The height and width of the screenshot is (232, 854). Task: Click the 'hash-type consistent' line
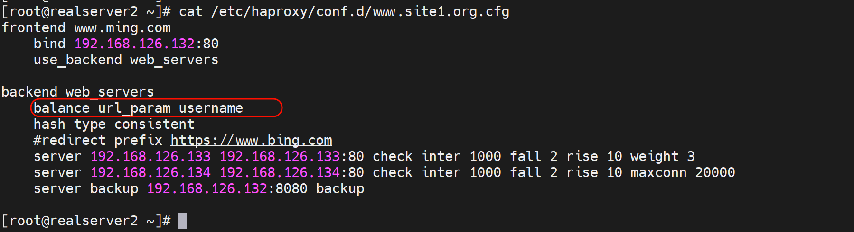click(114, 124)
